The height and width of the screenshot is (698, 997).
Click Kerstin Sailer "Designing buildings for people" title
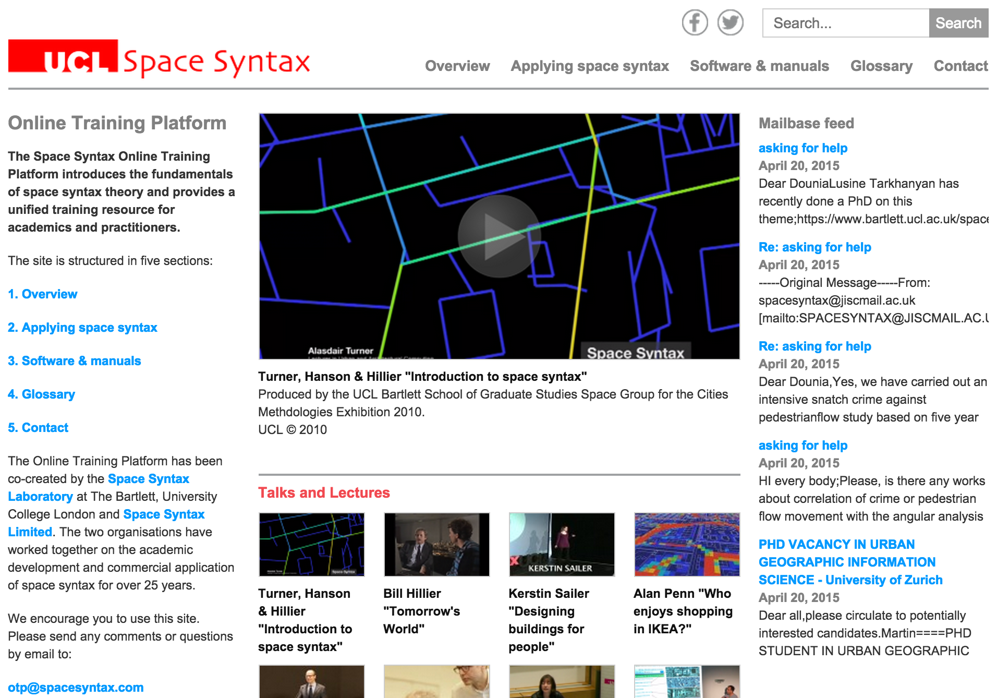[549, 620]
